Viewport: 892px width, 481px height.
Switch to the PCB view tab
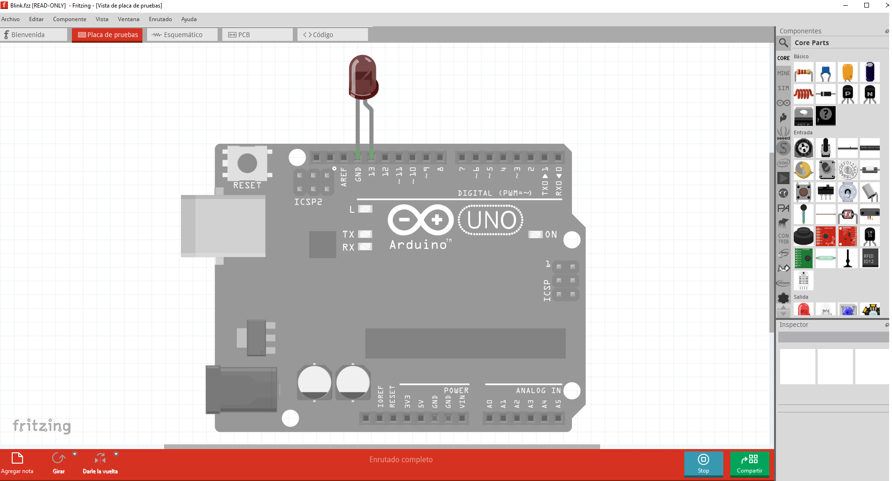(x=258, y=35)
